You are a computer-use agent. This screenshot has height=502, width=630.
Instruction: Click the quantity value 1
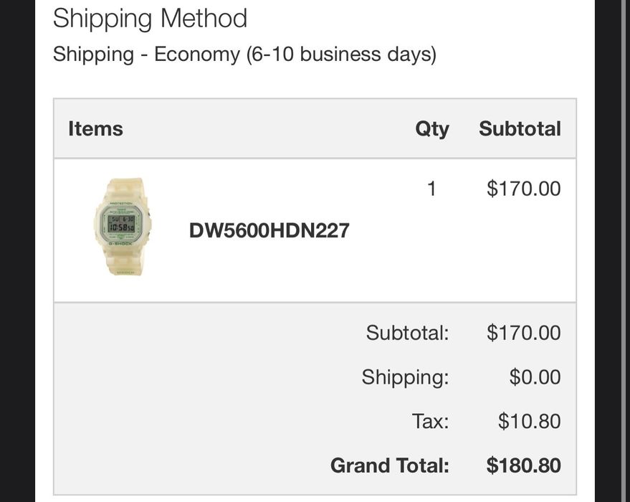[431, 188]
